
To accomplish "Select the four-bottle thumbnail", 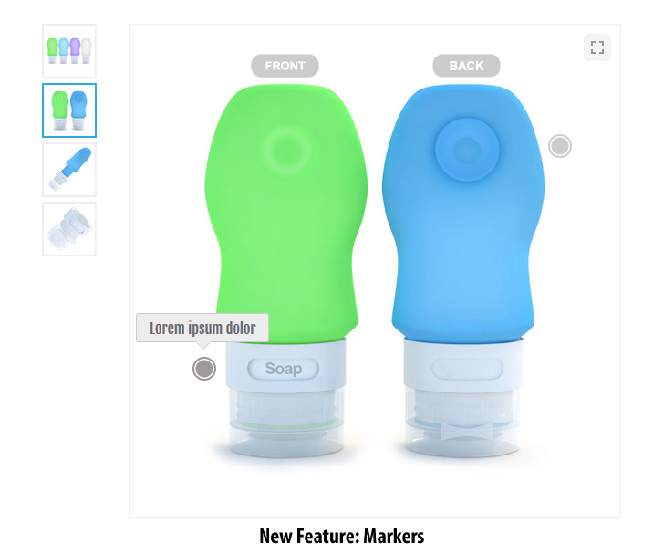I will click(x=69, y=51).
